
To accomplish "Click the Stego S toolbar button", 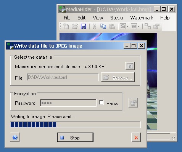I will point(123,27).
